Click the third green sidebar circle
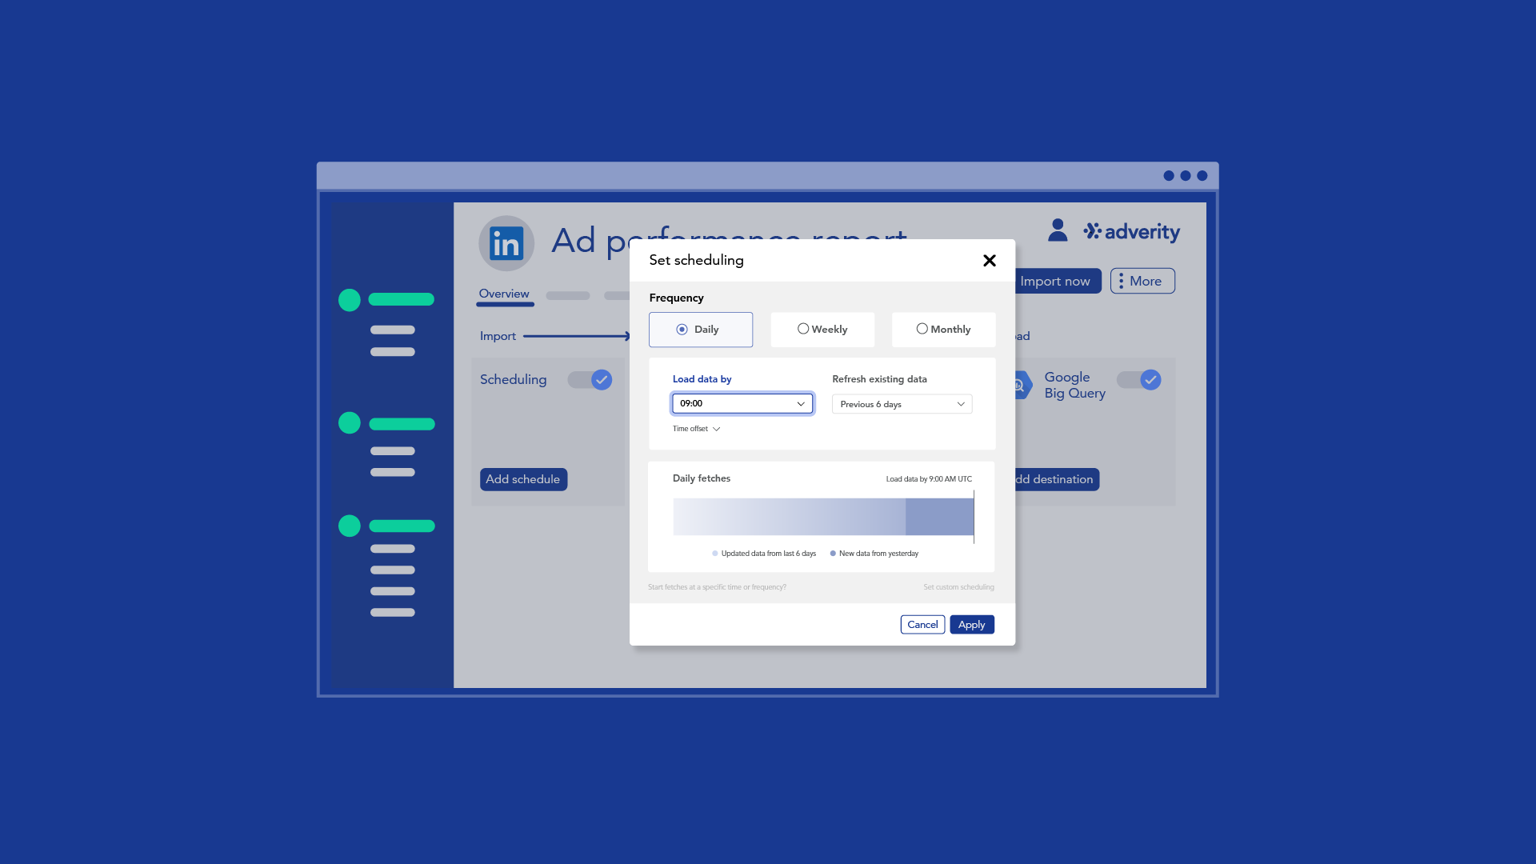 350,526
